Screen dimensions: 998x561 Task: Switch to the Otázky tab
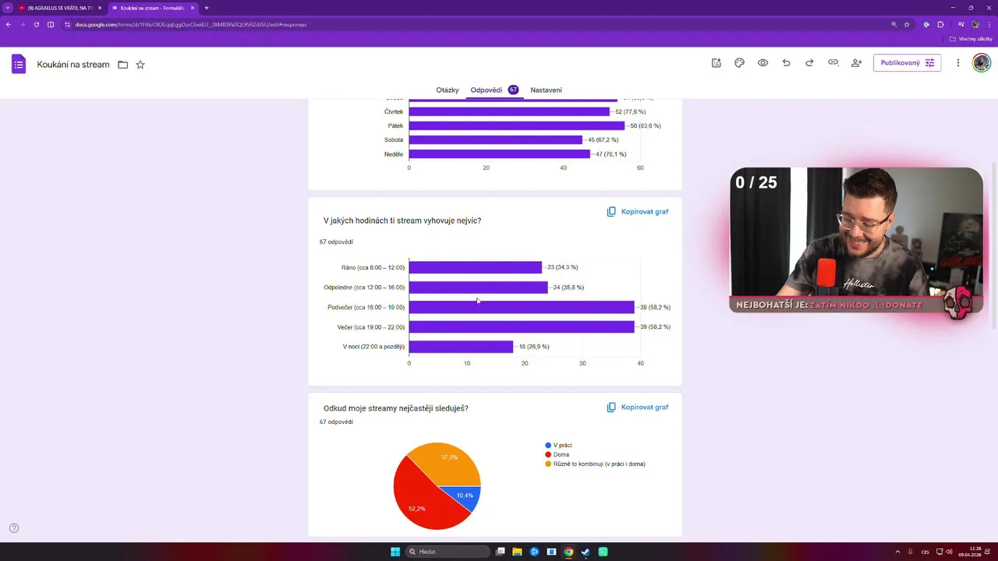click(448, 90)
